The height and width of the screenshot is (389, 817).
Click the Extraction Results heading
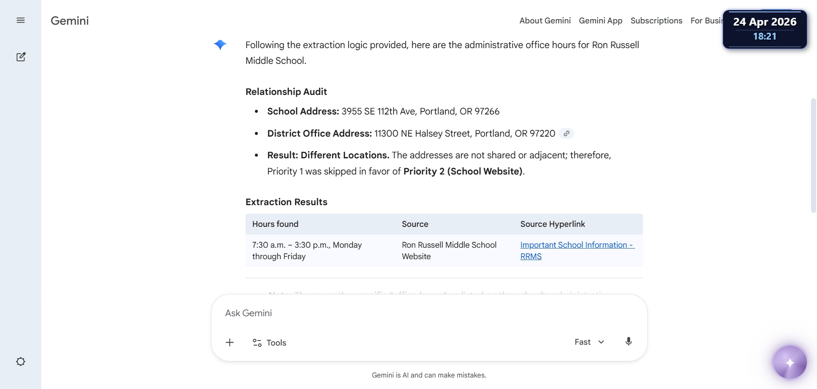(x=286, y=202)
